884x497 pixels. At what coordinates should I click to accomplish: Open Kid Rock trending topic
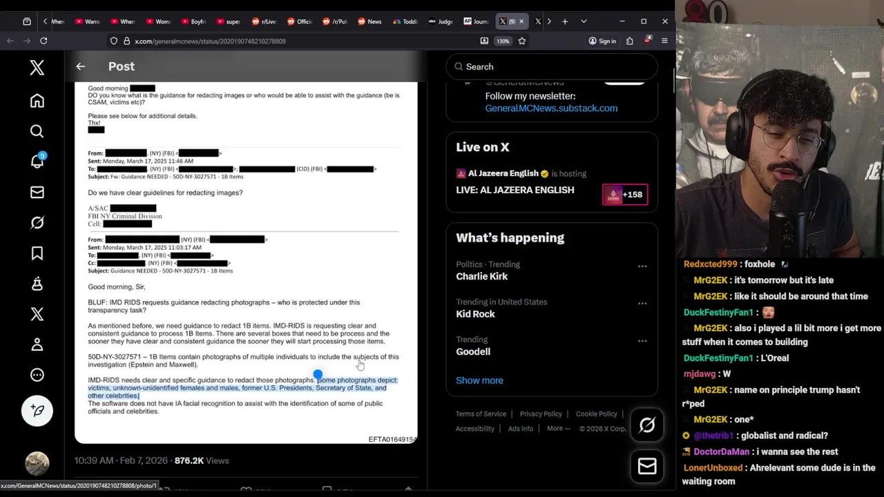click(x=476, y=314)
